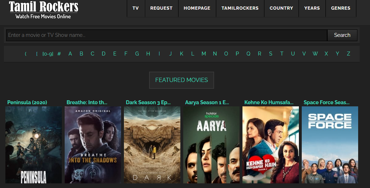Select the Aarya hotstar poster

211,145
